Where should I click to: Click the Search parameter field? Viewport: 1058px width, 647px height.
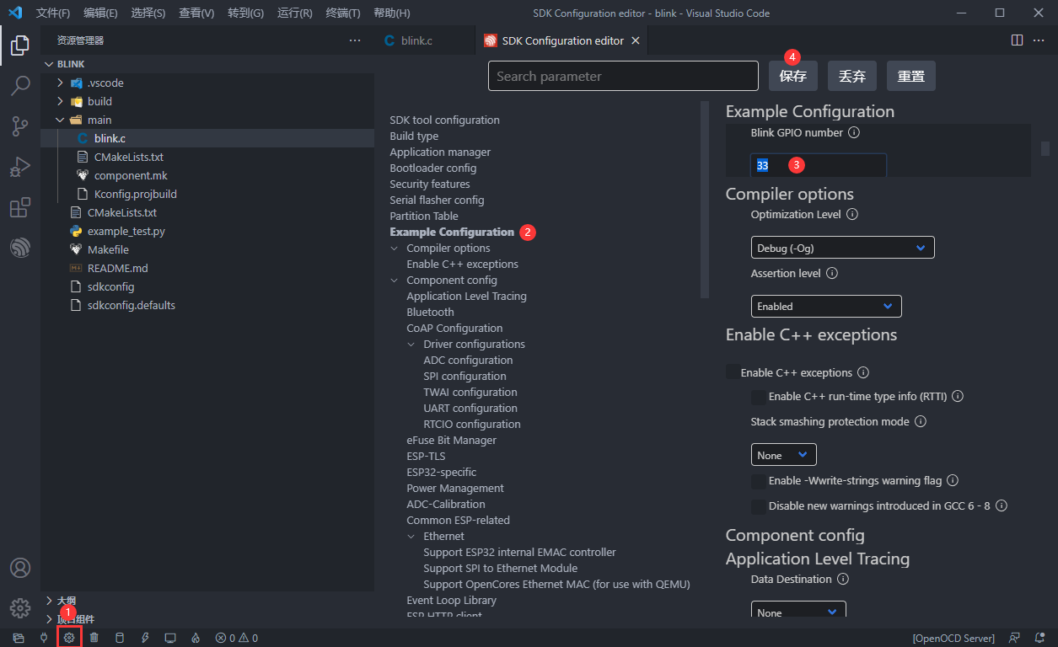623,76
